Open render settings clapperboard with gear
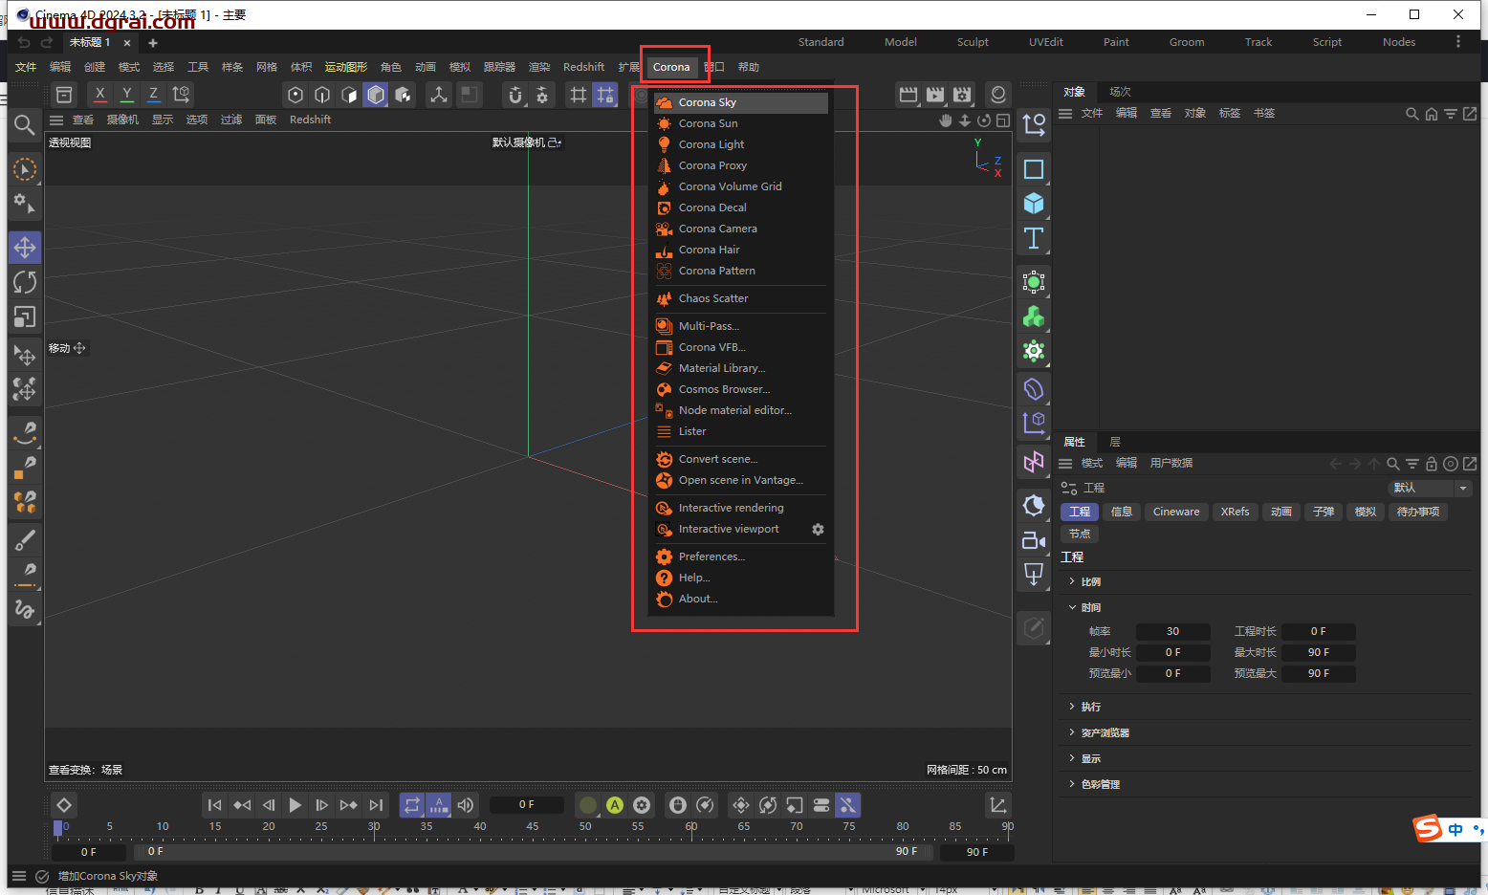Viewport: 1488px width, 895px height. pyautogui.click(x=962, y=94)
